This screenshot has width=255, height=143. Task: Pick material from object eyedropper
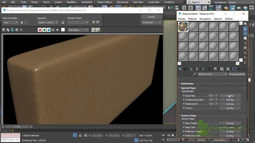pos(194,74)
